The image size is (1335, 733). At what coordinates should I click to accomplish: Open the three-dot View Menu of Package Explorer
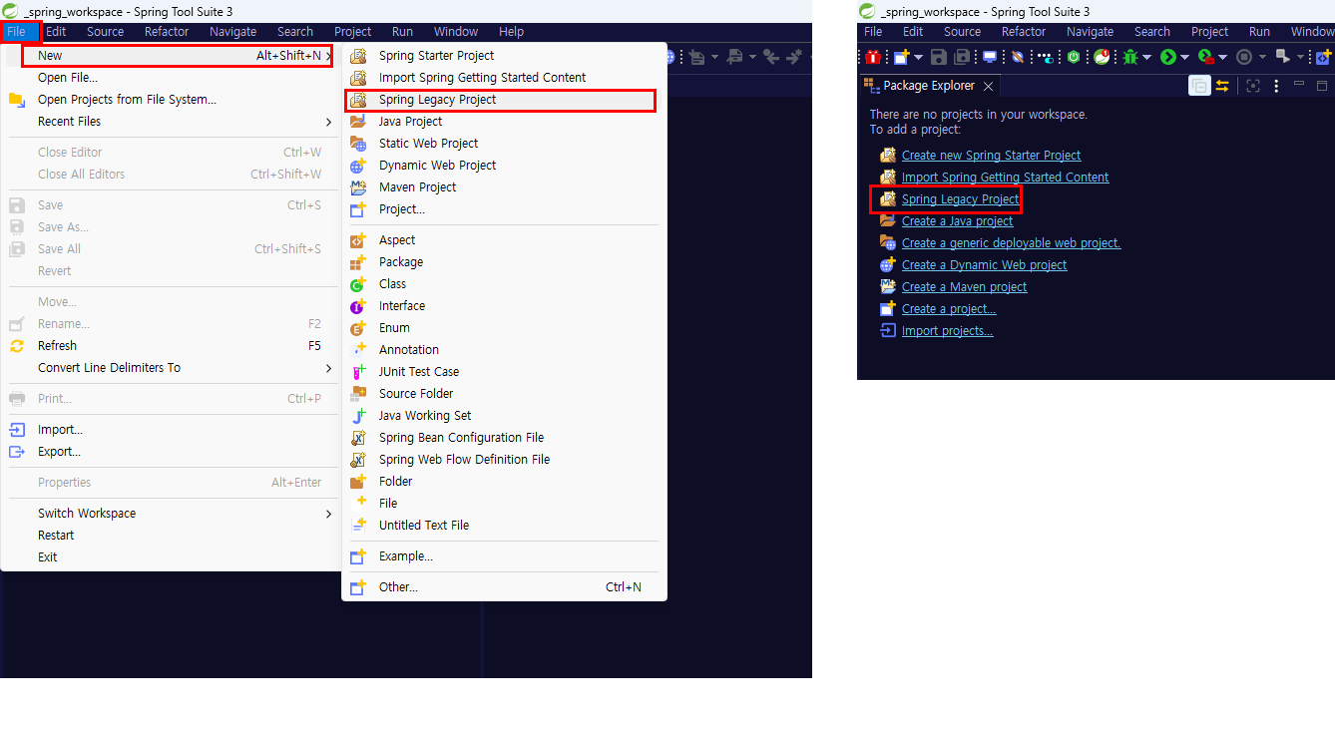[x=1276, y=87]
